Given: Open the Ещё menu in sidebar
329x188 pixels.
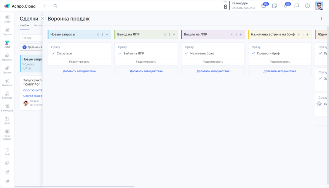Looking at the screenshot, I should coord(7,151).
